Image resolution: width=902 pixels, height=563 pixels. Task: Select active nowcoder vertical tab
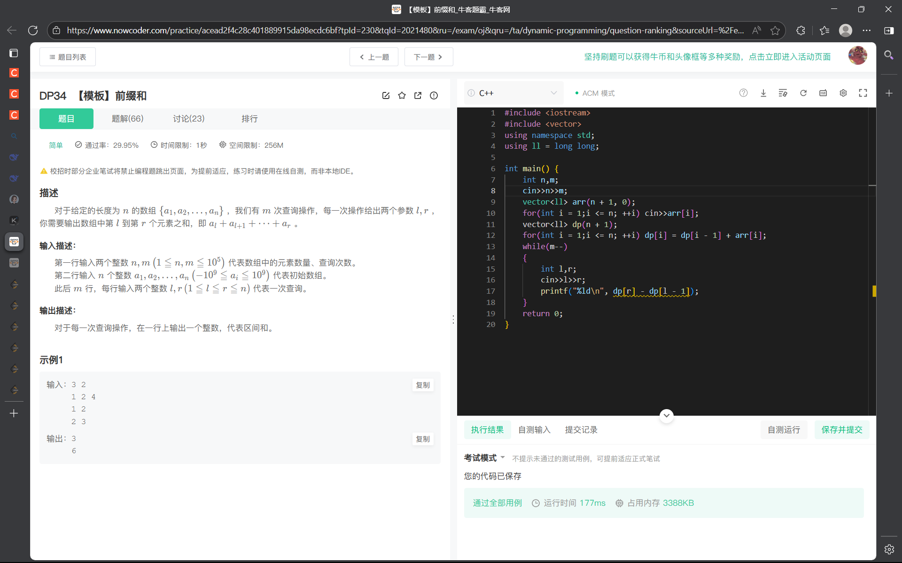14,241
